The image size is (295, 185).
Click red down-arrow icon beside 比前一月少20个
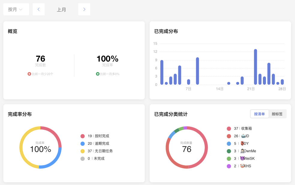29,74
